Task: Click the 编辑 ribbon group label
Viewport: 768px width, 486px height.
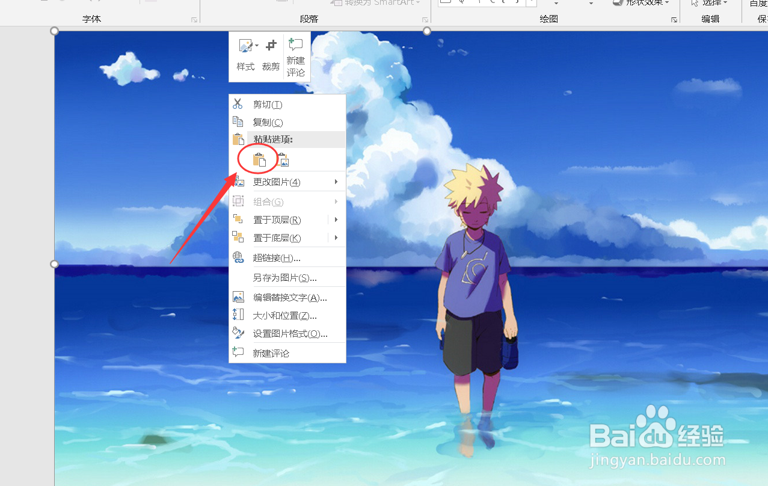Action: click(x=710, y=19)
